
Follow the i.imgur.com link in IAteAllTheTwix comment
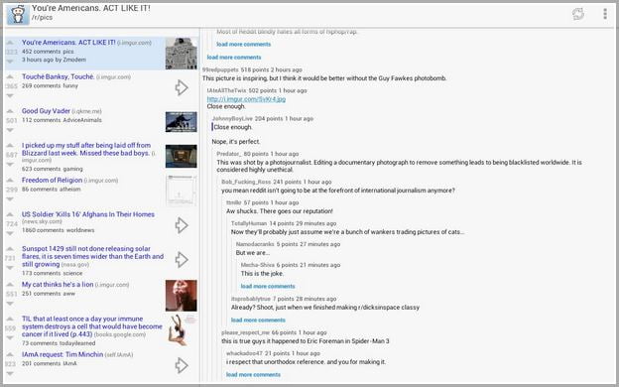[246, 98]
